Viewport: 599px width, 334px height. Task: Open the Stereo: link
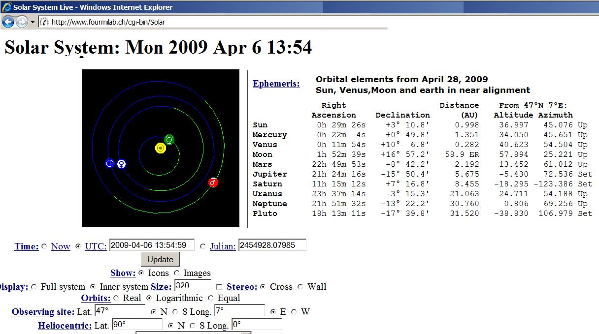[242, 287]
